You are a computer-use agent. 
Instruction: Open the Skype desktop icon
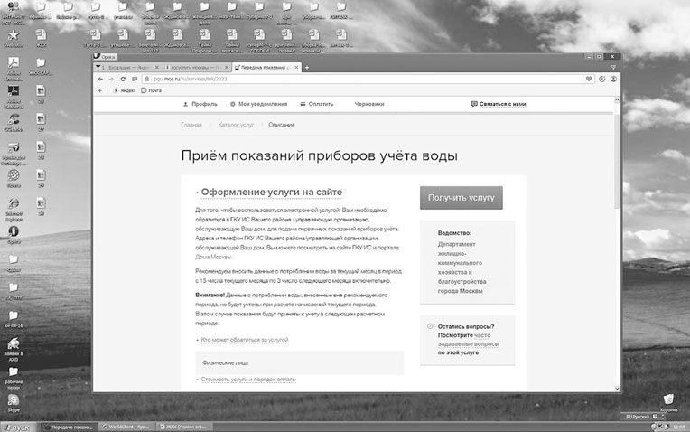14,400
